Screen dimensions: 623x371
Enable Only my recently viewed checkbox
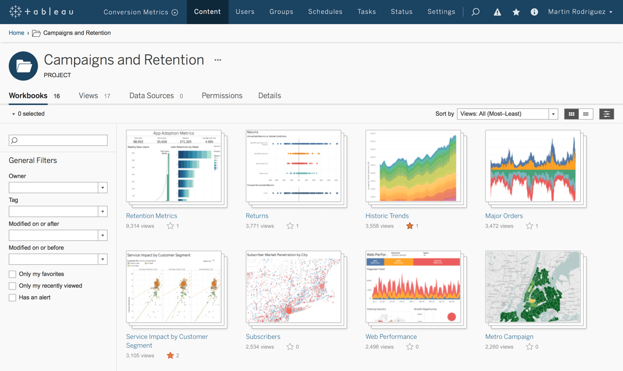coord(12,285)
